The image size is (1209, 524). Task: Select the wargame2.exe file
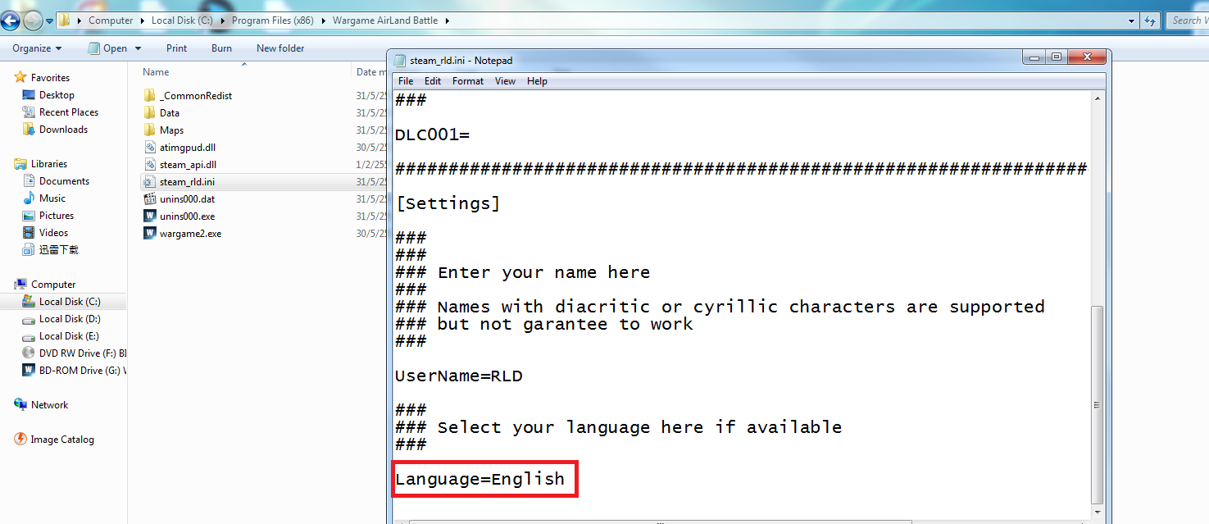pyautogui.click(x=190, y=234)
